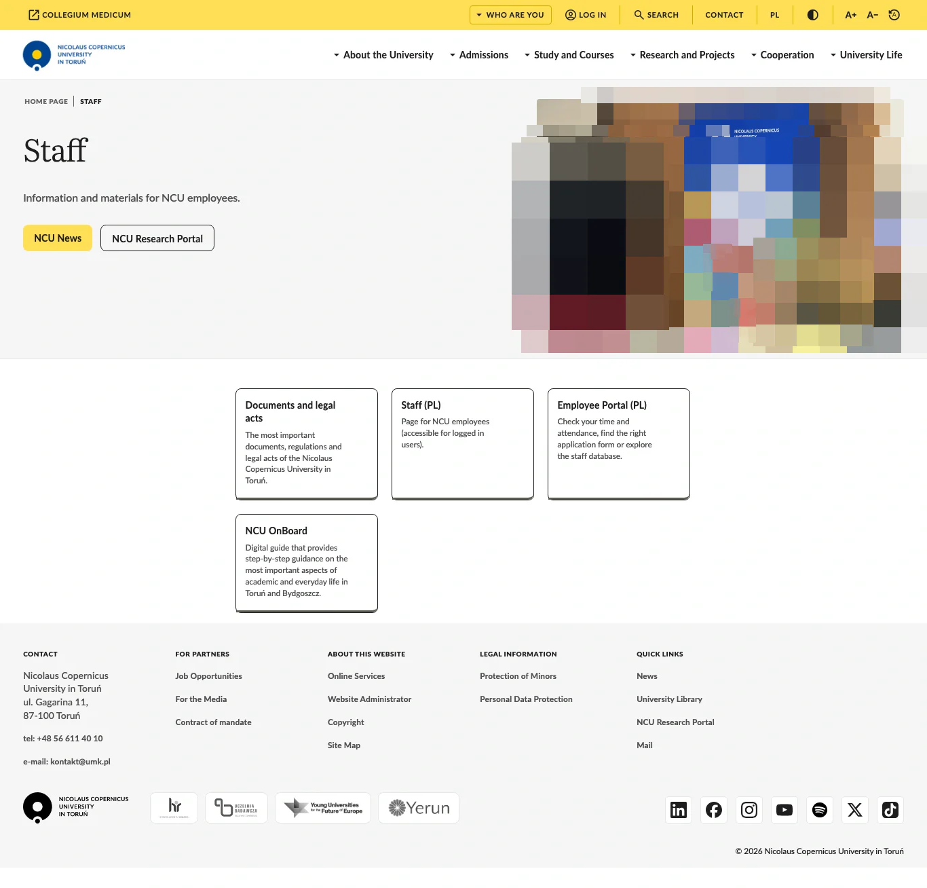This screenshot has height=888, width=927.
Task: Open the Staff (PL) card
Action: click(463, 444)
